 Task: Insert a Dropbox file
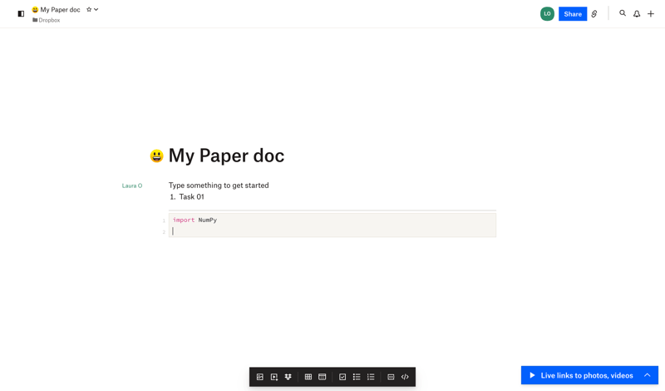coord(288,377)
